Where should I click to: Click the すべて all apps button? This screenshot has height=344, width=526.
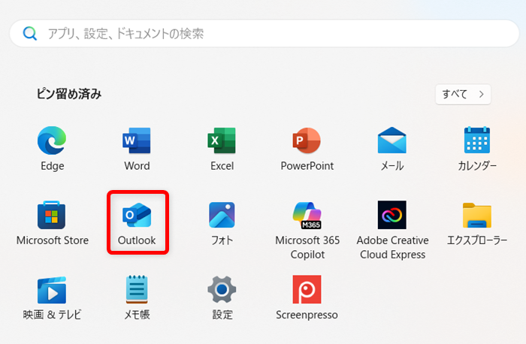(x=463, y=94)
